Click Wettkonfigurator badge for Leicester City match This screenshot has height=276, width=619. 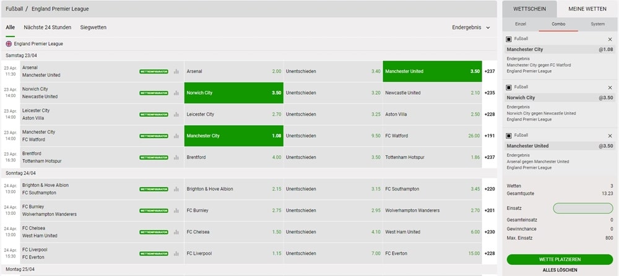[x=154, y=114]
